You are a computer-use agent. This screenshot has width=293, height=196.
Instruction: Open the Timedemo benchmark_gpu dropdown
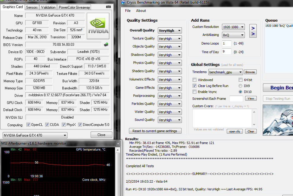226,72
